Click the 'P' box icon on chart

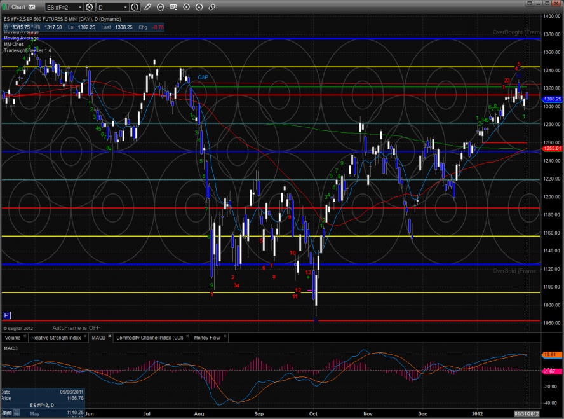(x=6, y=316)
